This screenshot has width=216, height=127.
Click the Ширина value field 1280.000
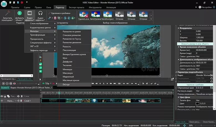[x=204, y=37]
